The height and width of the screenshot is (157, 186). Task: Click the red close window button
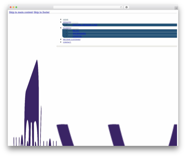click(x=11, y=7)
